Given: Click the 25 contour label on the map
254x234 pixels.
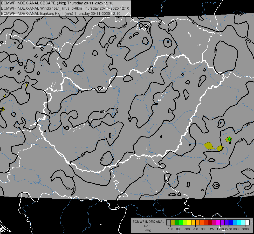Looking at the screenshot, I should (241, 140).
